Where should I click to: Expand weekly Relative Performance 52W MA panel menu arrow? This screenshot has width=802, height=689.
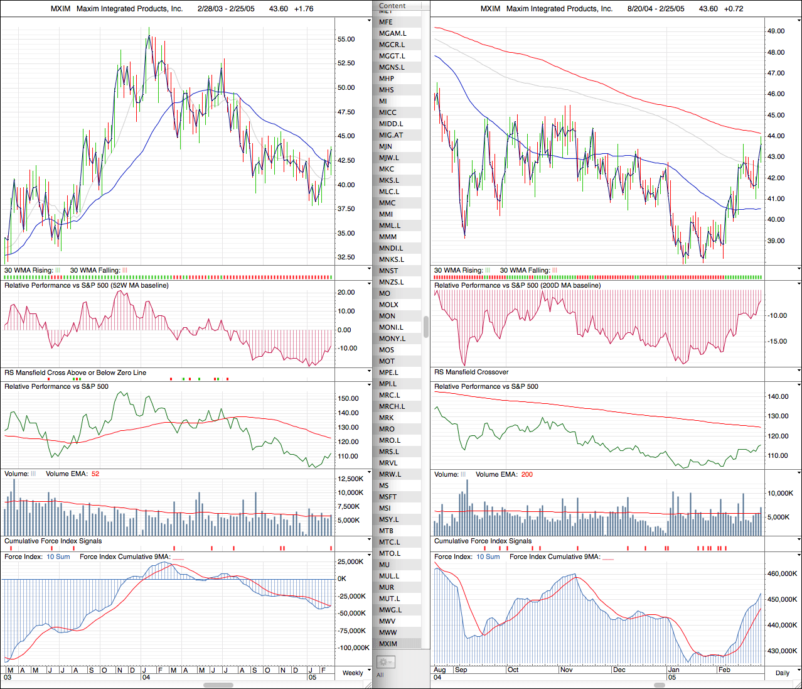click(369, 285)
